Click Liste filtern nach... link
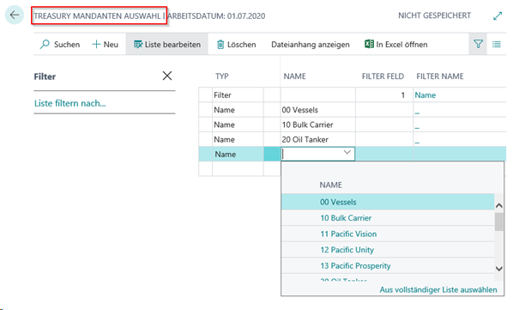The width and height of the screenshot is (519, 310). (70, 103)
